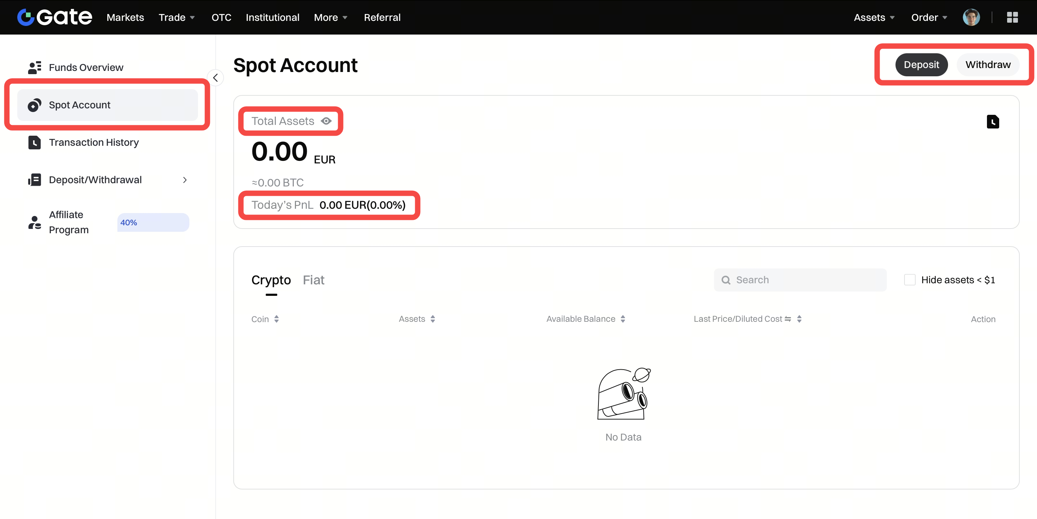Sort the table by Coin column
1037x519 pixels.
277,319
